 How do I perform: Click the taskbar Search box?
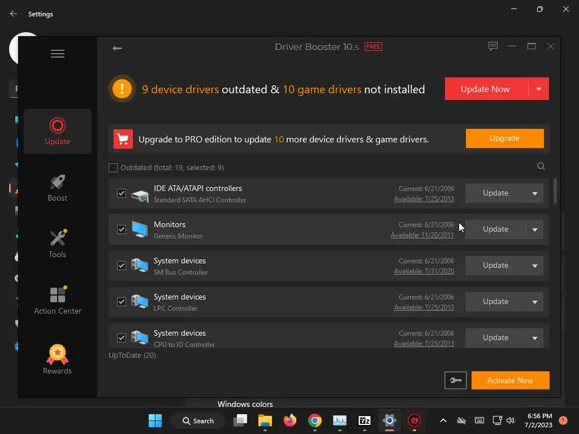coord(198,420)
